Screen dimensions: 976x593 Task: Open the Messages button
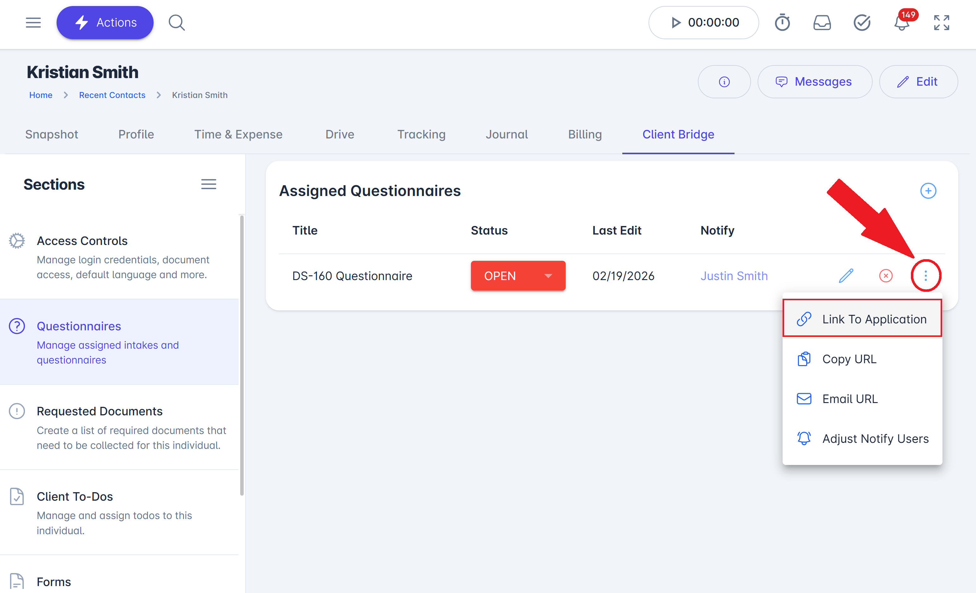coord(815,82)
